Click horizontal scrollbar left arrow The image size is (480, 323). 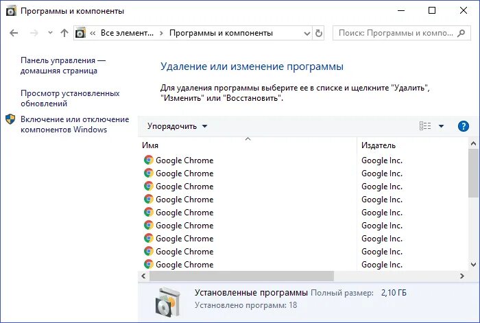tap(143, 276)
